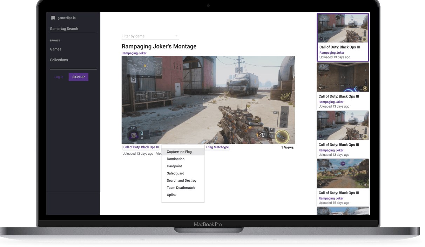
Task: Click Uploaded 13 days ago below main video
Action: coord(138,154)
